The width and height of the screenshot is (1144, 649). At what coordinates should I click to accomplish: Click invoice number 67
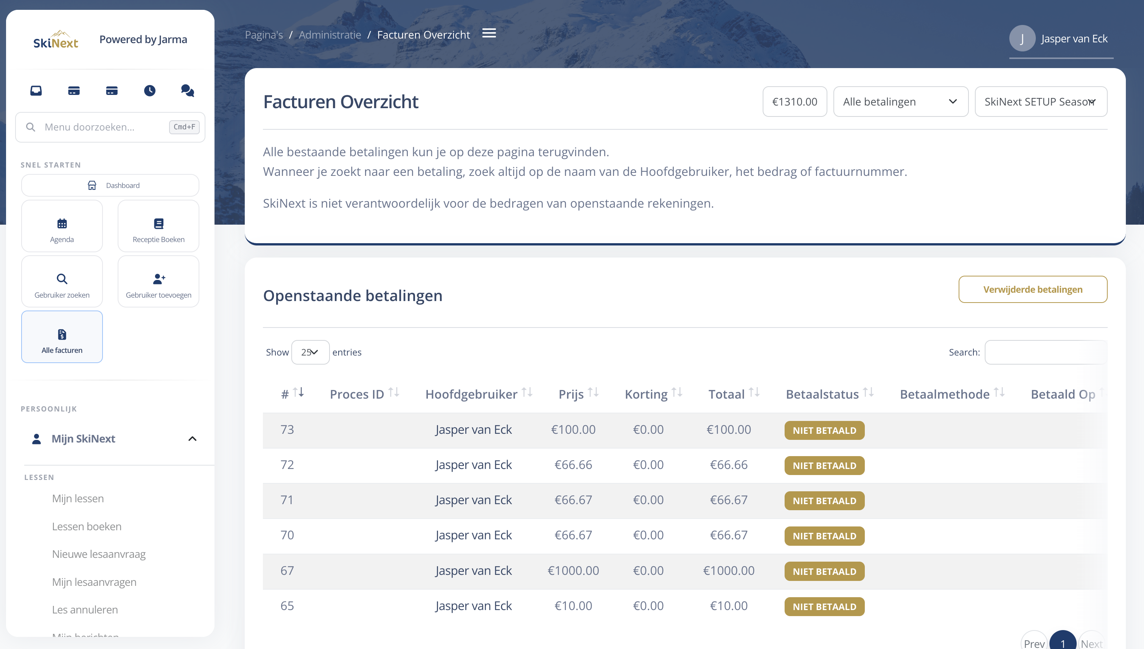point(287,571)
